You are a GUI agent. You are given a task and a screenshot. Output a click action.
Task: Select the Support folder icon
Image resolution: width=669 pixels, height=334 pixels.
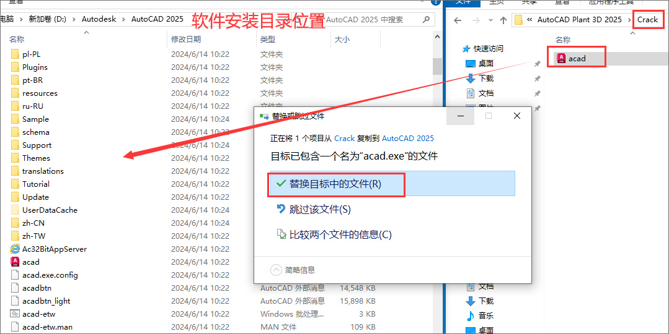pyautogui.click(x=15, y=145)
